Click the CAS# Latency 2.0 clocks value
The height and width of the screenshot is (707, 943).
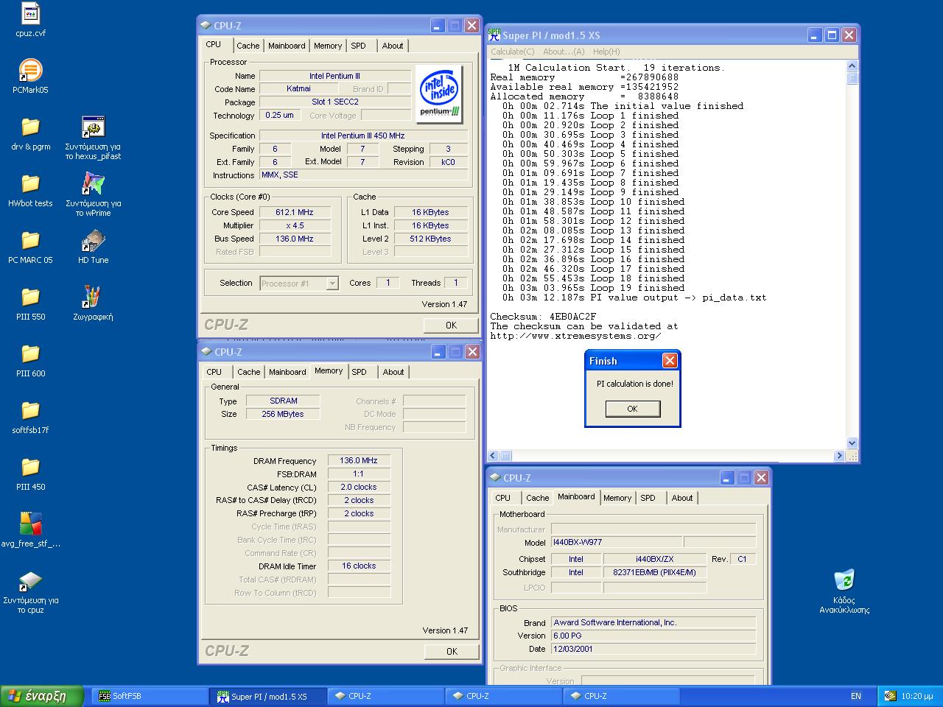click(x=359, y=488)
